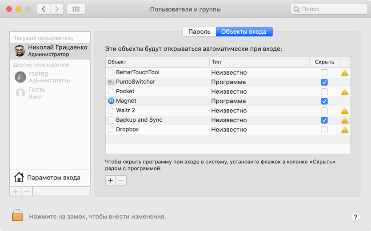This screenshot has width=371, height=231.
Task: Uncheck the Hide checkbox for PuntoSwitcher
Action: pyautogui.click(x=324, y=82)
